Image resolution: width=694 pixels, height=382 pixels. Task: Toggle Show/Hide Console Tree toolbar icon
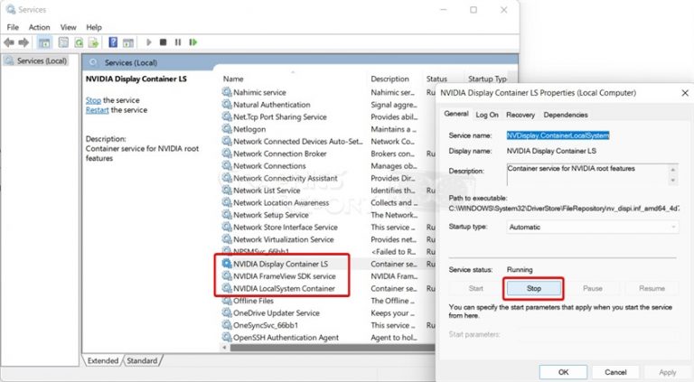pyautogui.click(x=44, y=42)
